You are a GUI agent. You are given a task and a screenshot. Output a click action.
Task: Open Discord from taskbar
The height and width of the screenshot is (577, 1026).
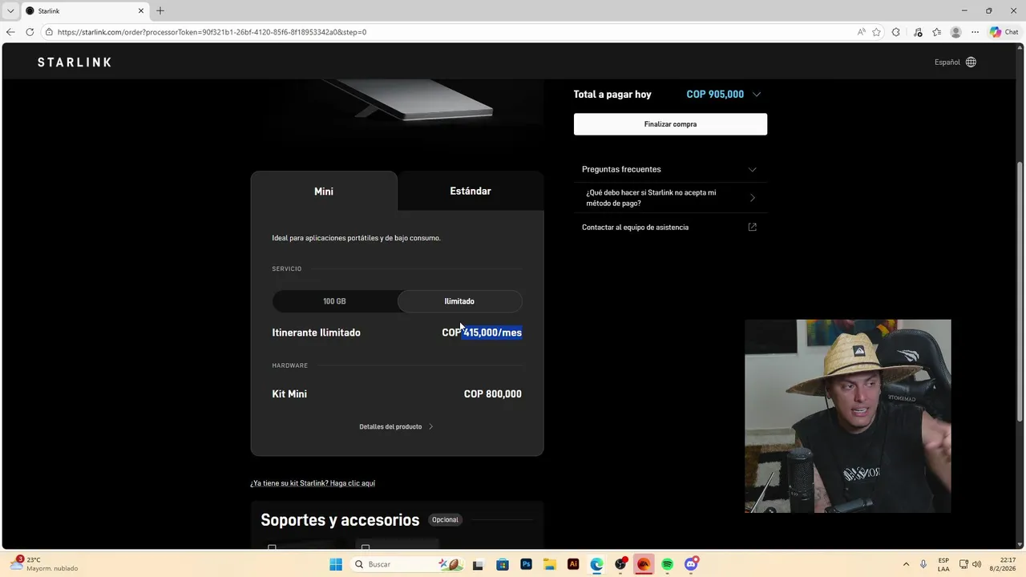[x=691, y=564]
